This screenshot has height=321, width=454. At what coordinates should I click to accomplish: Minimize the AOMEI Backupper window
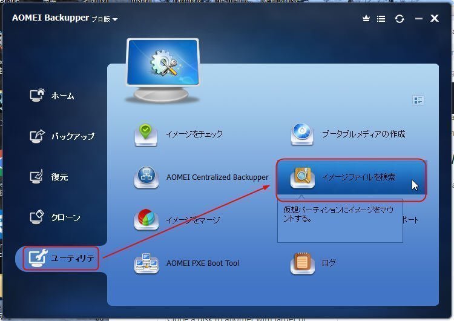[418, 19]
